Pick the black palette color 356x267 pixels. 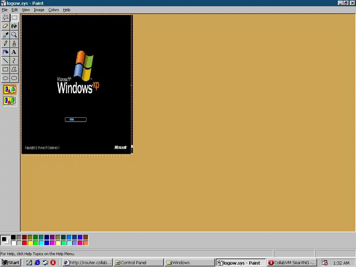pyautogui.click(x=14, y=237)
